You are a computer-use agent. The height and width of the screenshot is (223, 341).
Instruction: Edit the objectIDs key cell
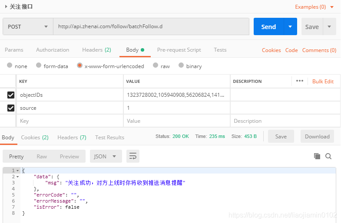point(70,95)
